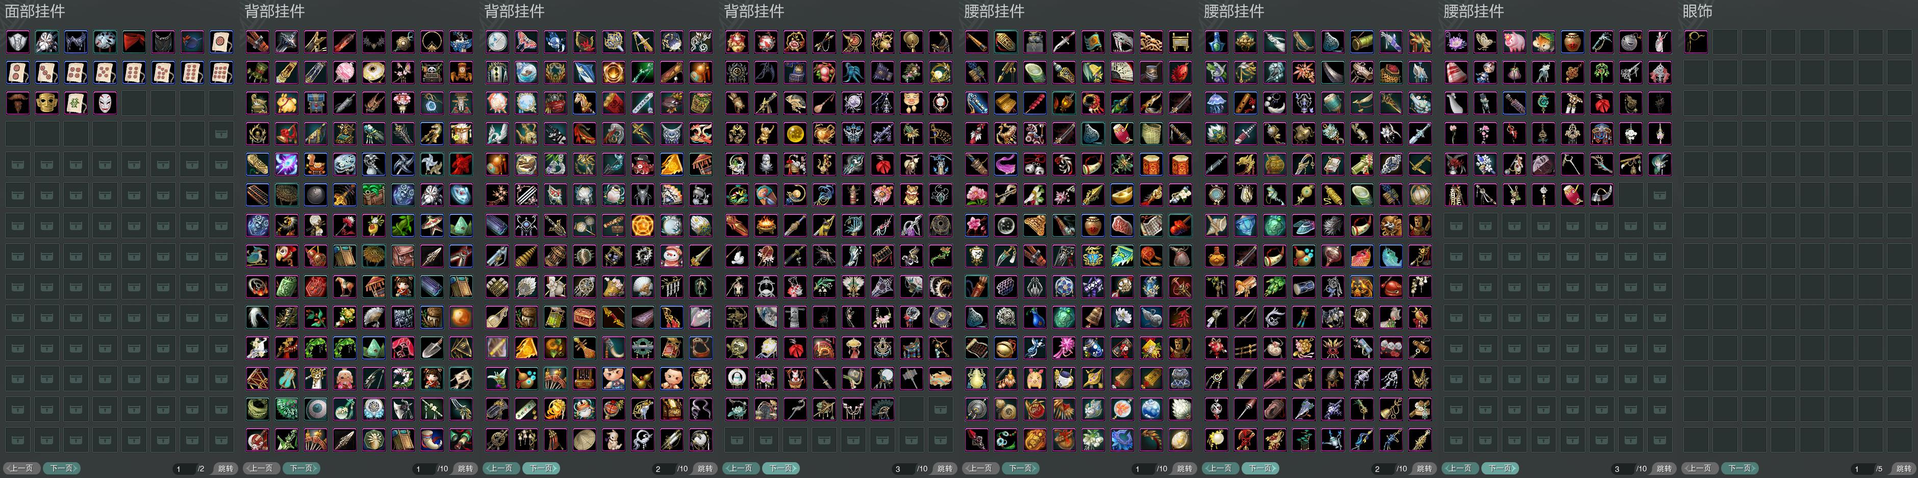Select the 龍 character waist pendant
1918x478 pixels.
tap(1456, 195)
